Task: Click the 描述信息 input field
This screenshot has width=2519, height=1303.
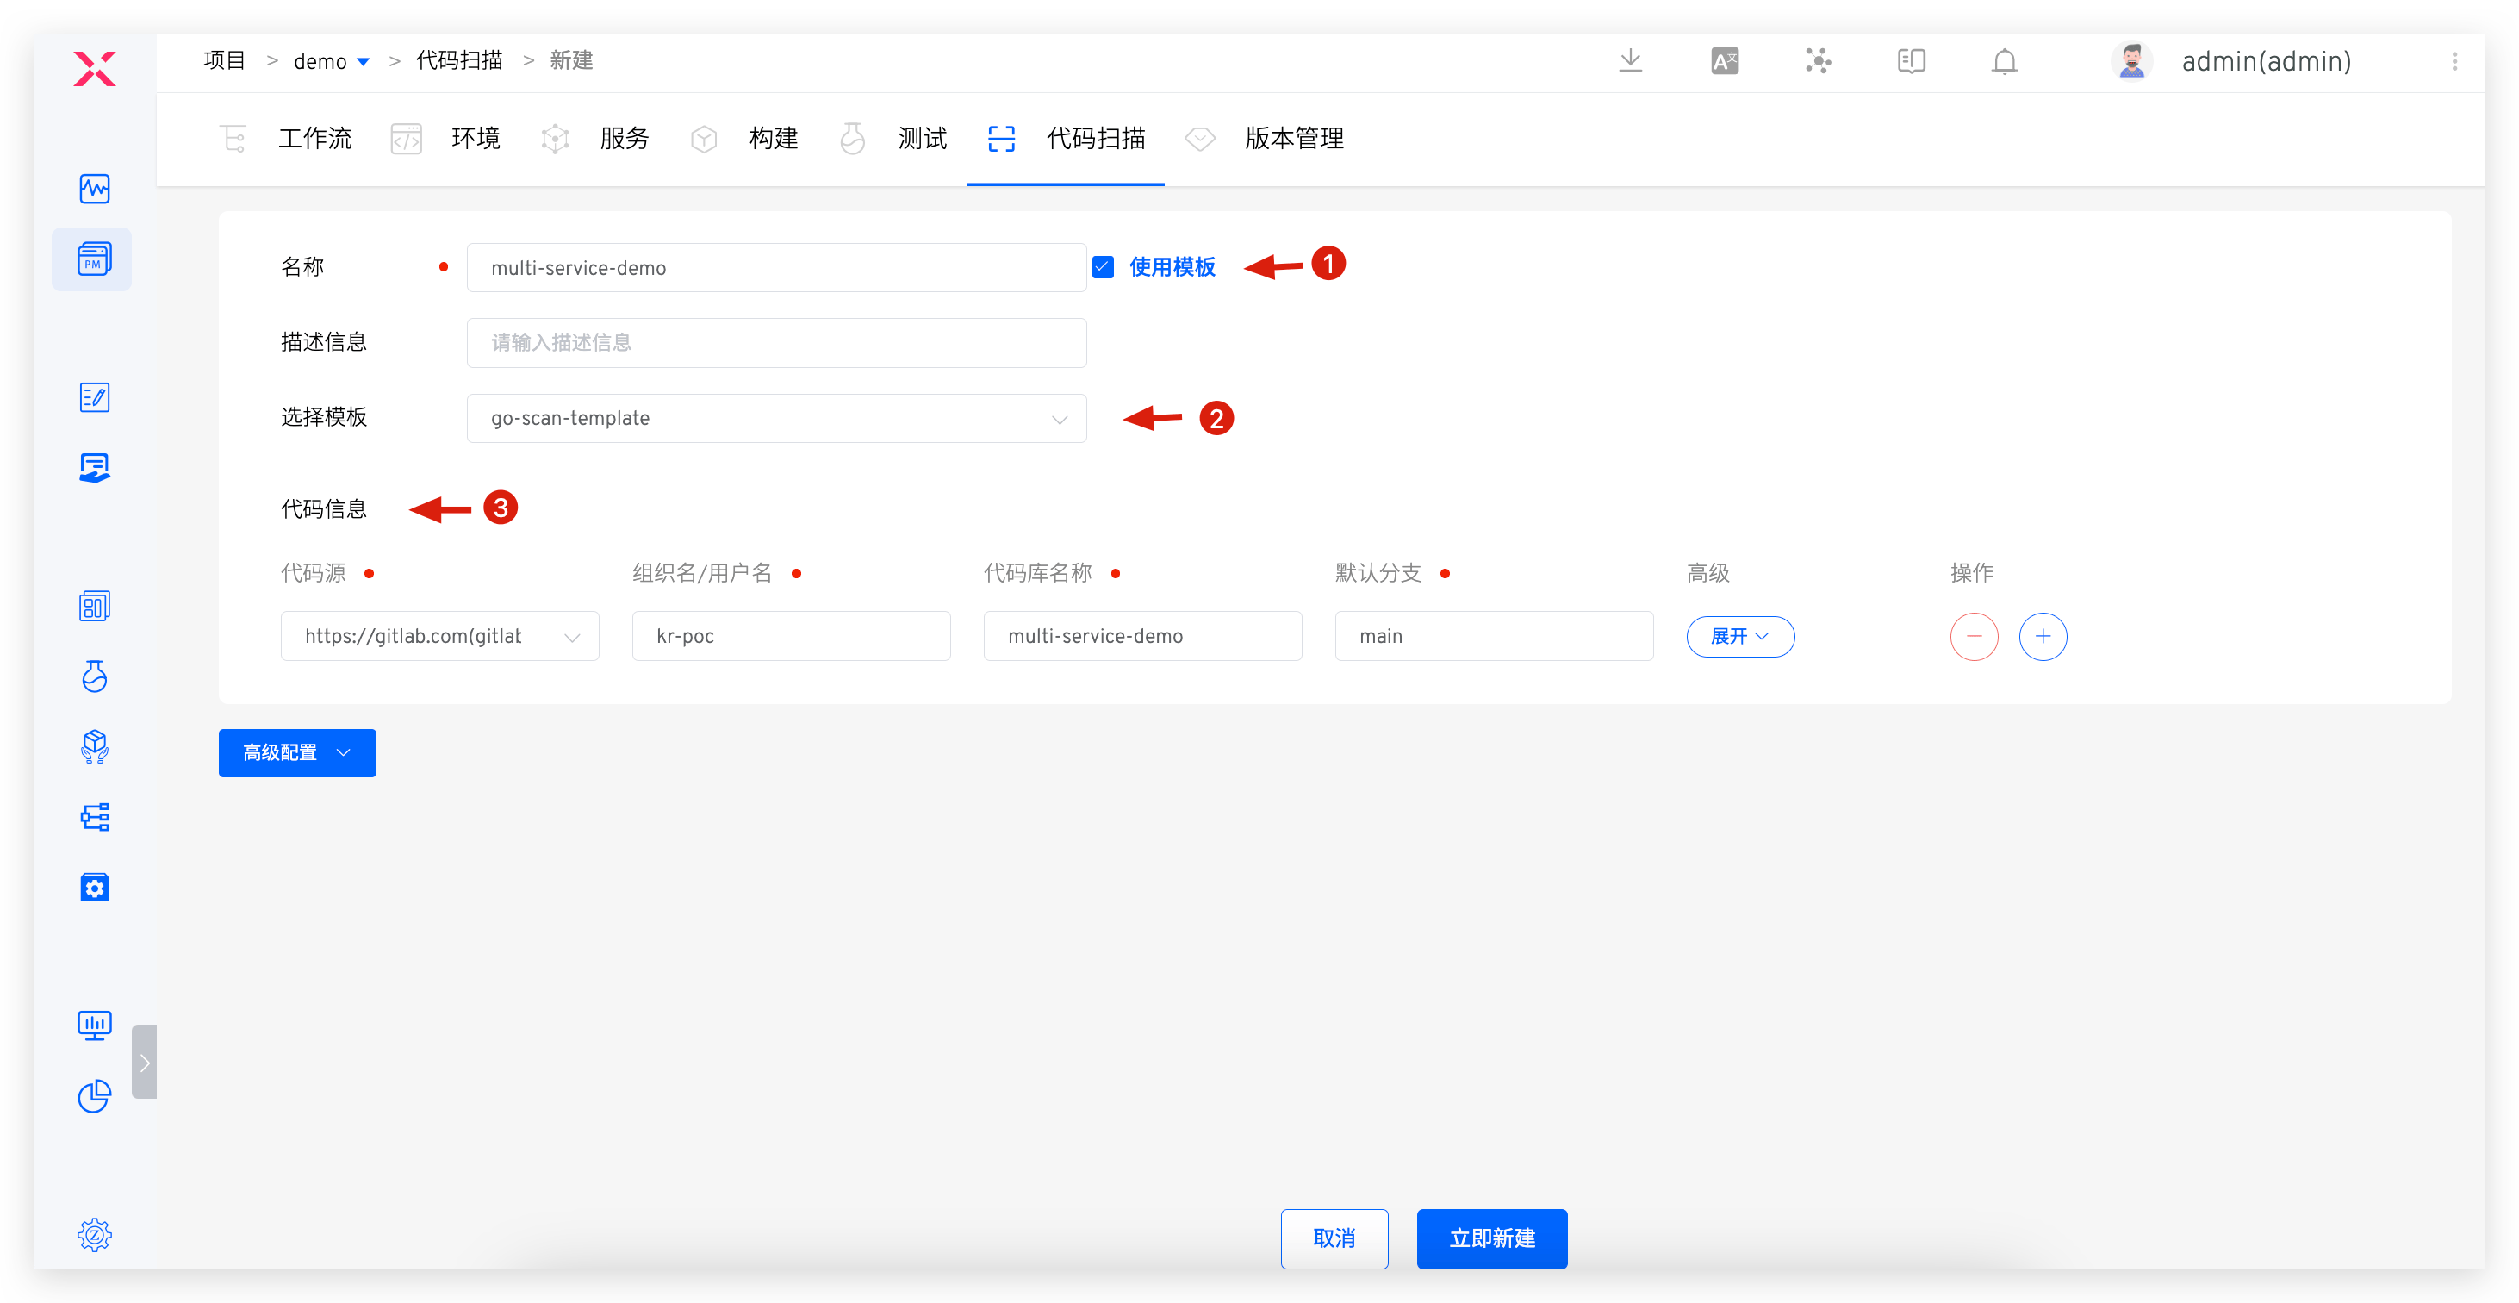Action: pos(776,343)
